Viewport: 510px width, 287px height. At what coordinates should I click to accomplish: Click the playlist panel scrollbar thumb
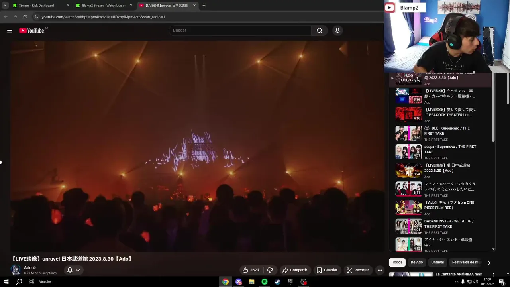click(x=494, y=107)
